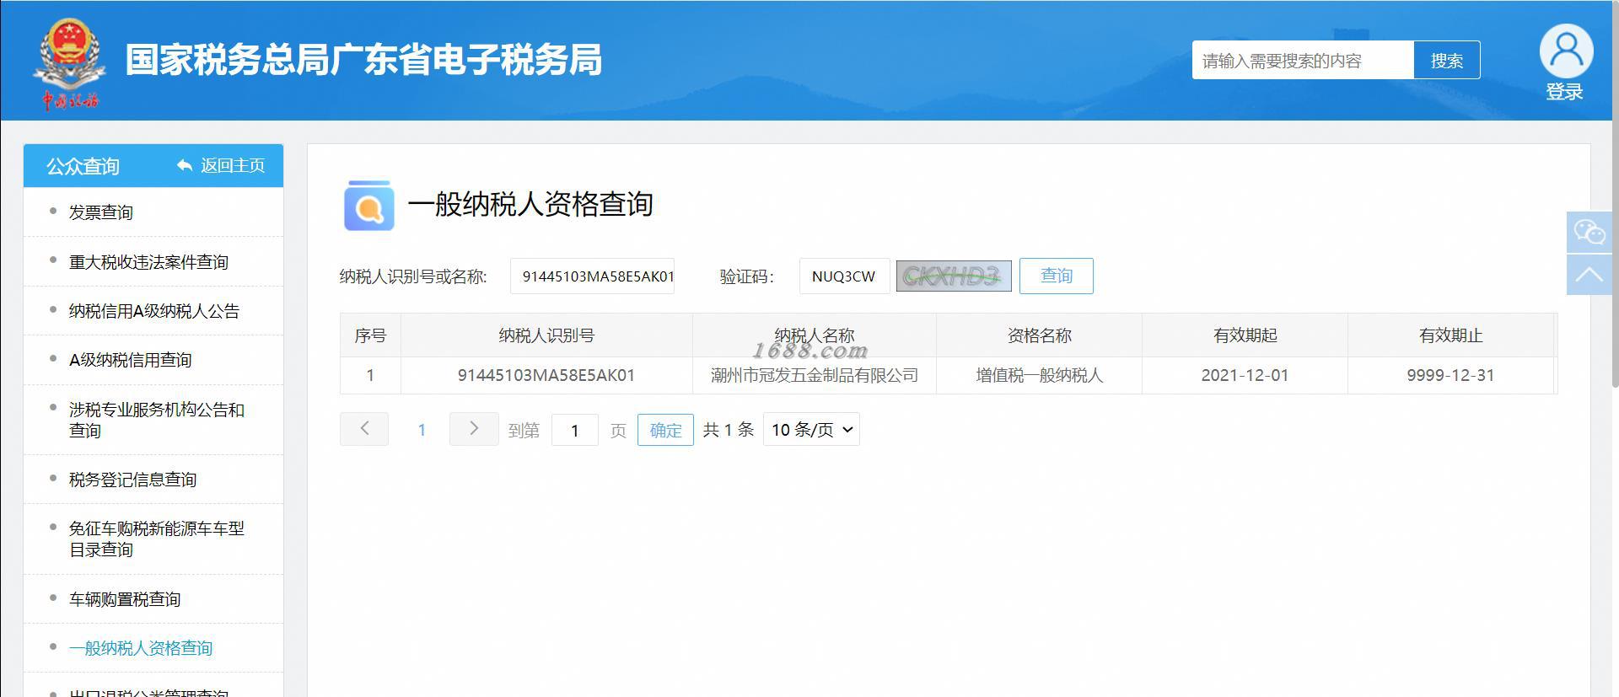
Task: Refresh the captcha image CKXHD3
Action: coord(954,276)
